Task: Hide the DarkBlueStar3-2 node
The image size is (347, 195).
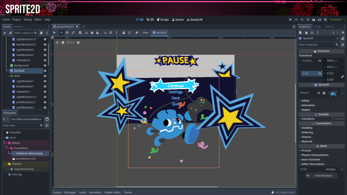Action: [45, 45]
